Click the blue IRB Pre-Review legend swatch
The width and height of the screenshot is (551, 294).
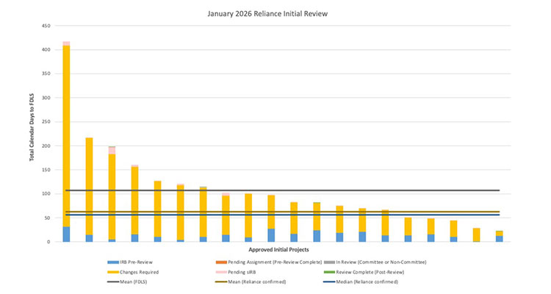tap(112, 262)
